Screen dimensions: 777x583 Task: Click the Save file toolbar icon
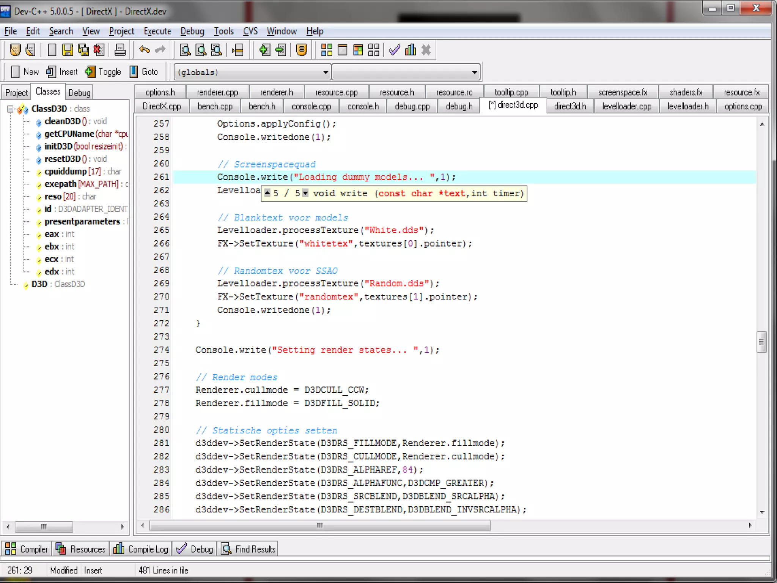point(68,50)
